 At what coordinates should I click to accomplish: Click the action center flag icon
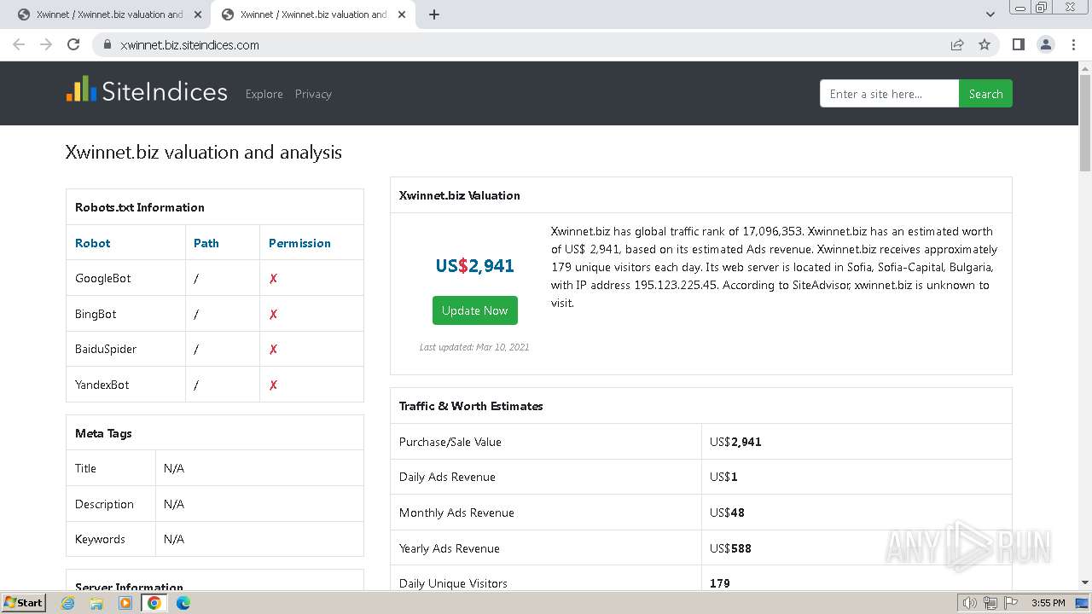click(1011, 603)
